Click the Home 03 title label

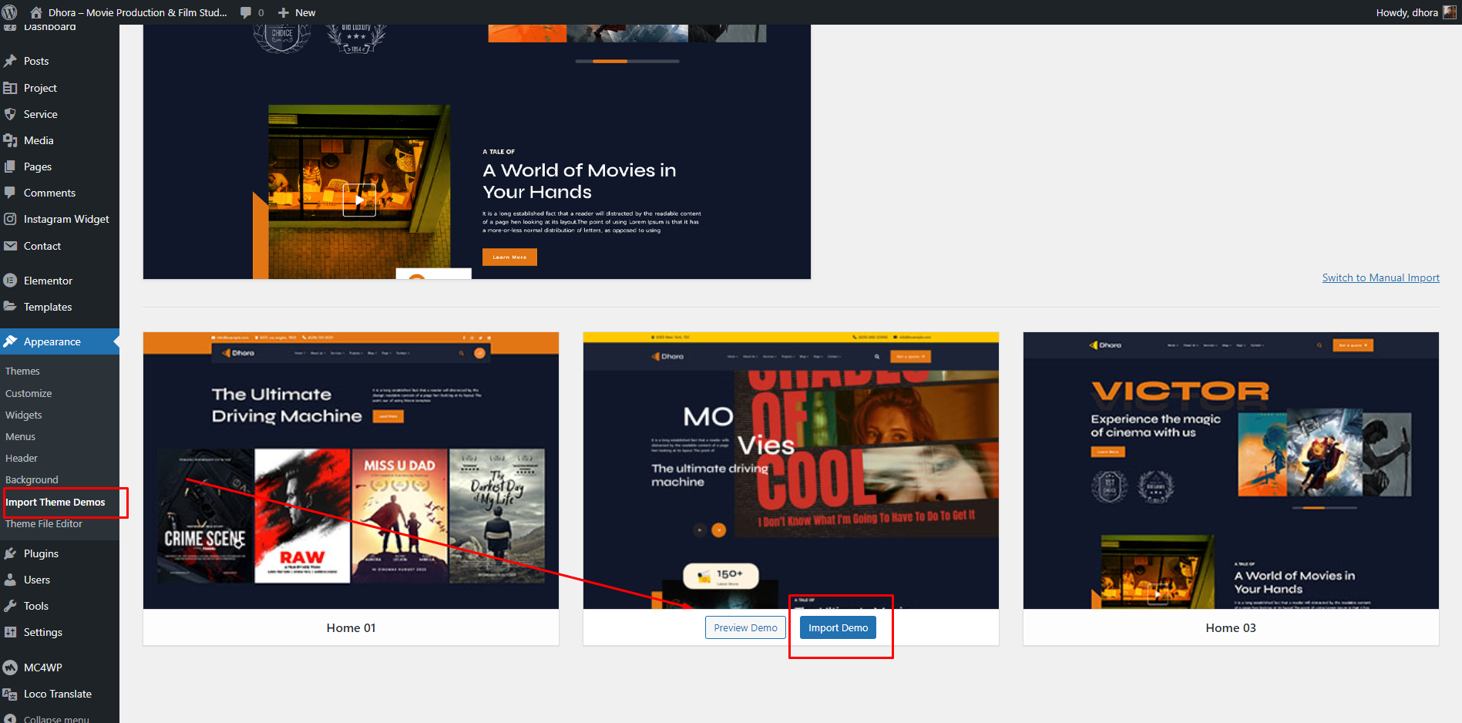(1231, 627)
